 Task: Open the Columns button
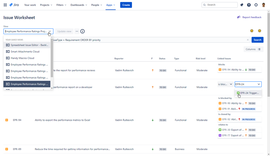(x=253, y=49)
